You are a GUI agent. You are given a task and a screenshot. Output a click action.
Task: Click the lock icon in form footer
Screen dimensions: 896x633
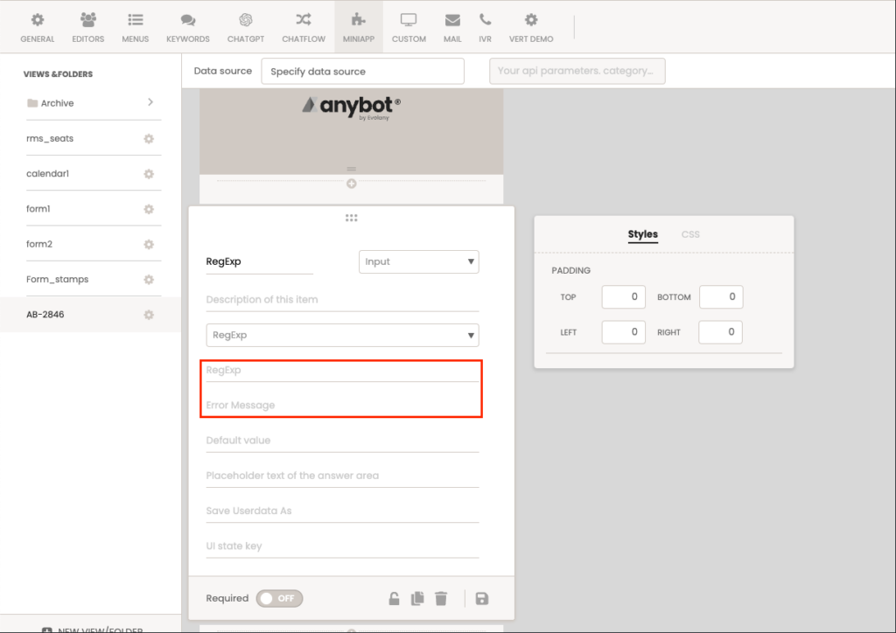(x=395, y=599)
